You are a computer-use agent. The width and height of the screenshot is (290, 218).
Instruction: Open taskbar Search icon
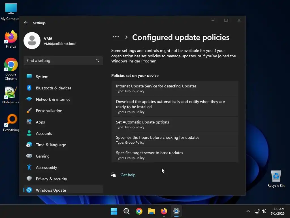click(127, 211)
